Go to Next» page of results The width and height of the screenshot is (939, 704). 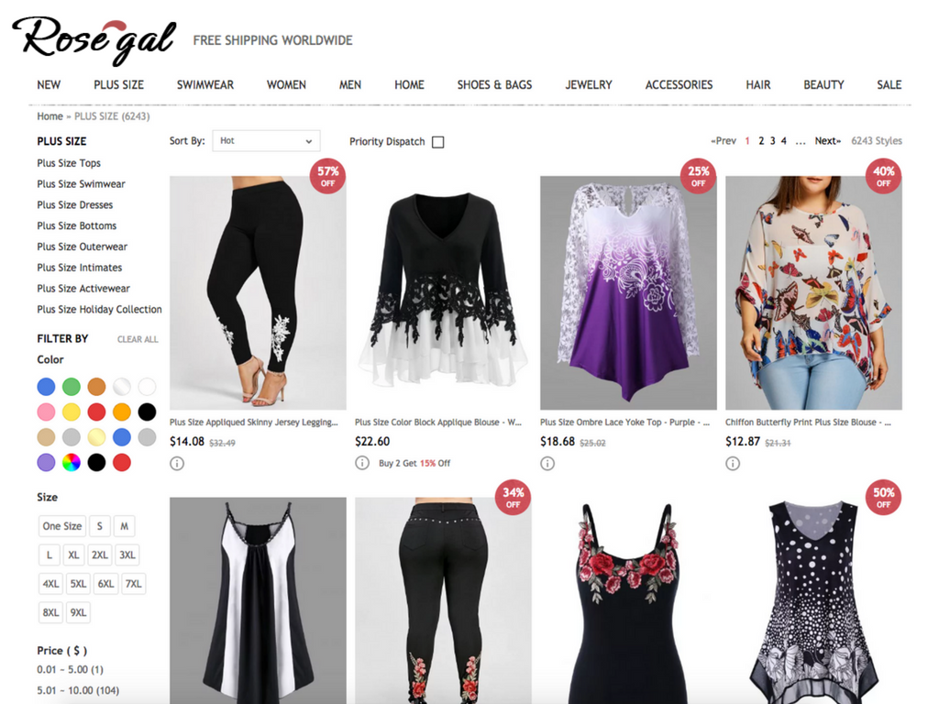click(828, 140)
